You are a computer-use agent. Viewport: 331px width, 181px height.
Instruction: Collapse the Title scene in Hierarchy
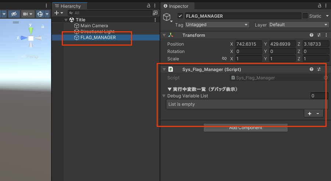tap(66, 20)
